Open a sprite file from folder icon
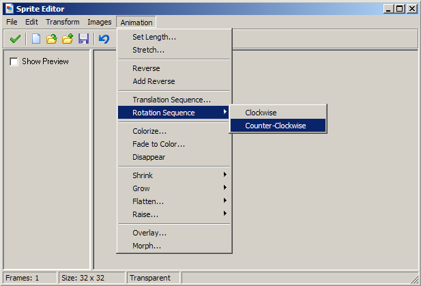 52,39
